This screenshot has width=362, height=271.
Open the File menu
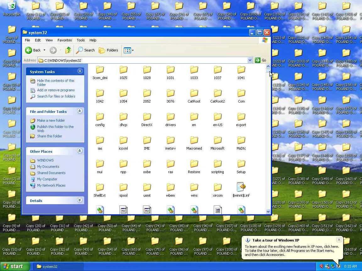27,40
